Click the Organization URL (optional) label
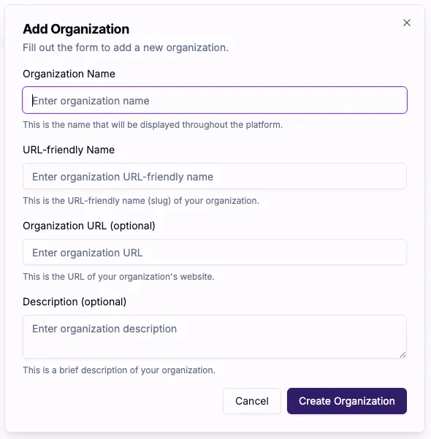Screen dimensions: 431x439 89,226
